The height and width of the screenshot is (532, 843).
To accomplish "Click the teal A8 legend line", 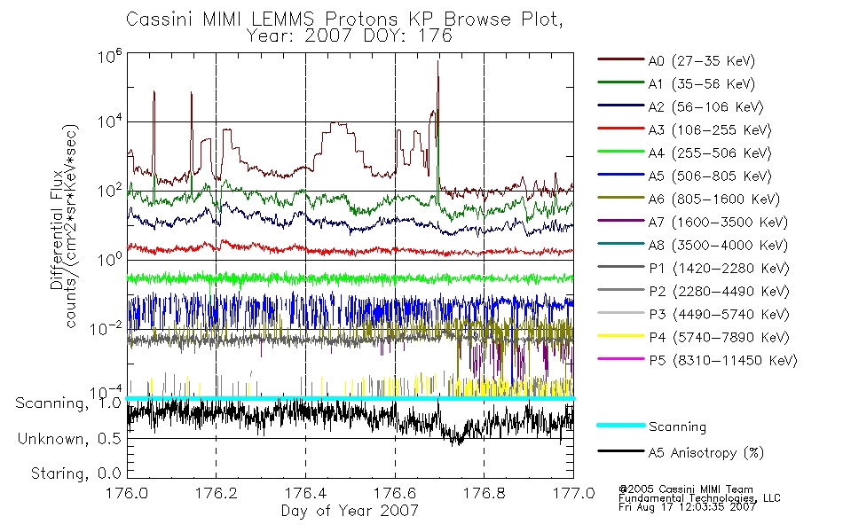I will 620,244.
